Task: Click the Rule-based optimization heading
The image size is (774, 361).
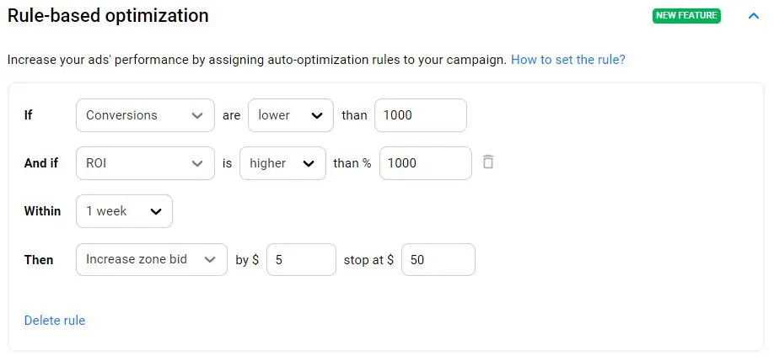Action: coord(108,15)
